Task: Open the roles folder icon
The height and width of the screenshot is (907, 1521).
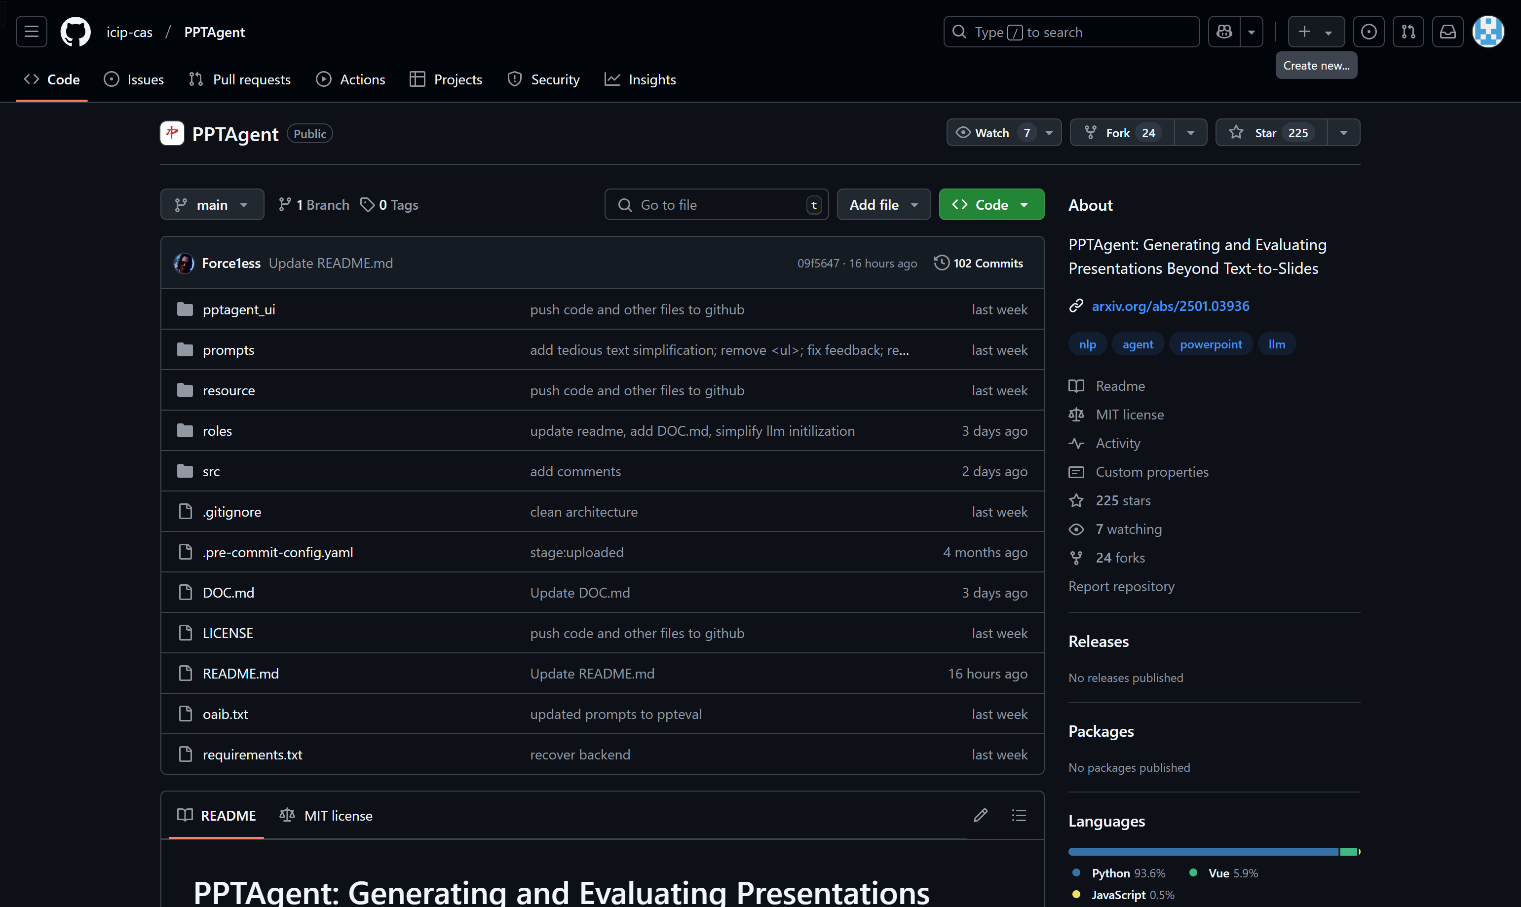Action: [x=185, y=431]
